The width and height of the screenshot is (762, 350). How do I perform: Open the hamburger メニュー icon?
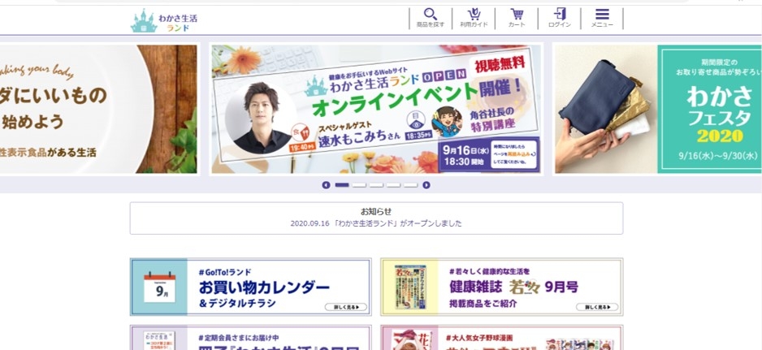coord(602,18)
